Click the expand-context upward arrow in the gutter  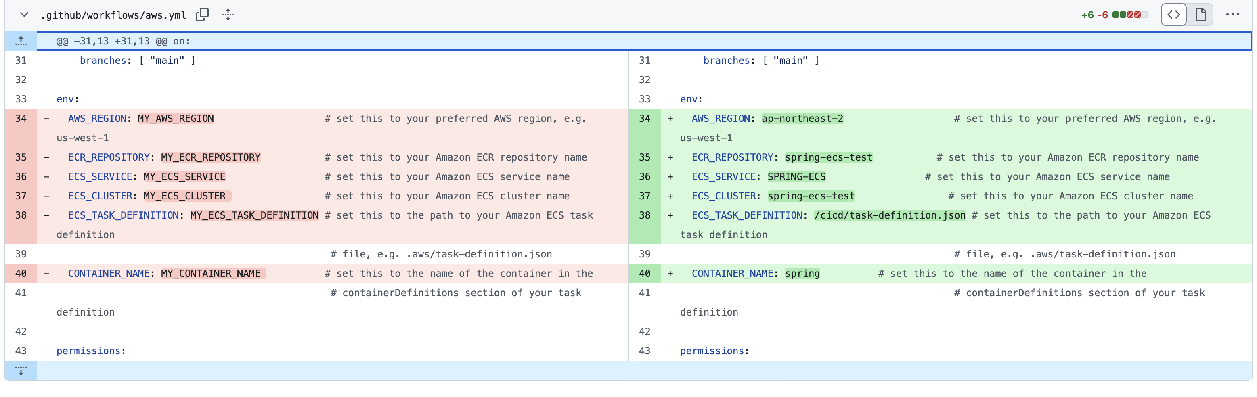pyautogui.click(x=21, y=40)
